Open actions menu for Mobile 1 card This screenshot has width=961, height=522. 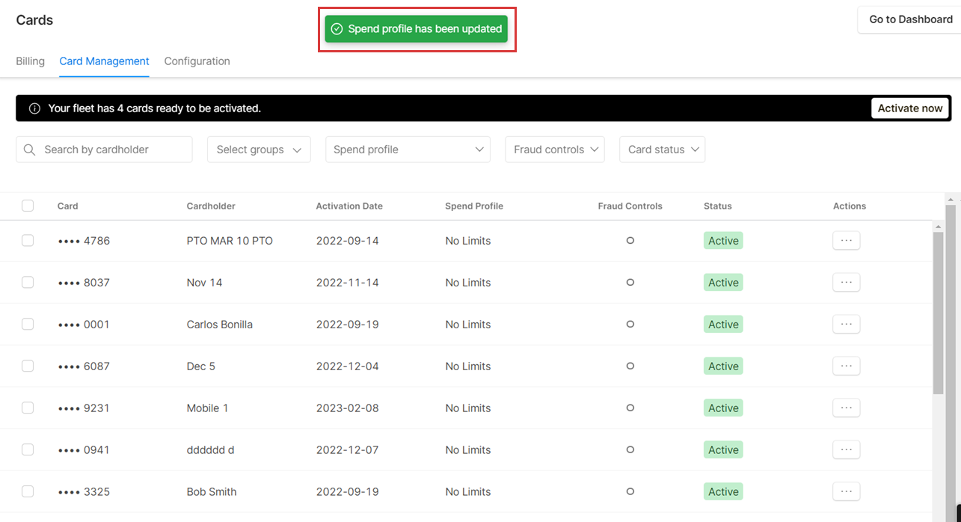tap(846, 408)
